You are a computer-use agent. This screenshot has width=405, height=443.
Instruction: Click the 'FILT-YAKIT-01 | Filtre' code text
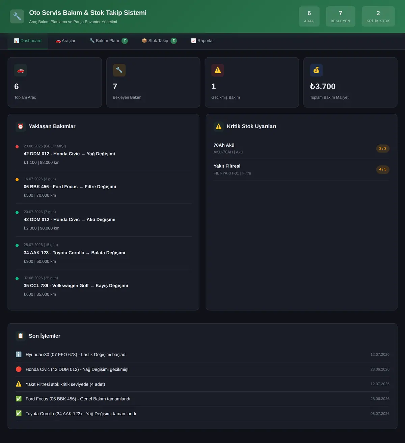(x=232, y=173)
